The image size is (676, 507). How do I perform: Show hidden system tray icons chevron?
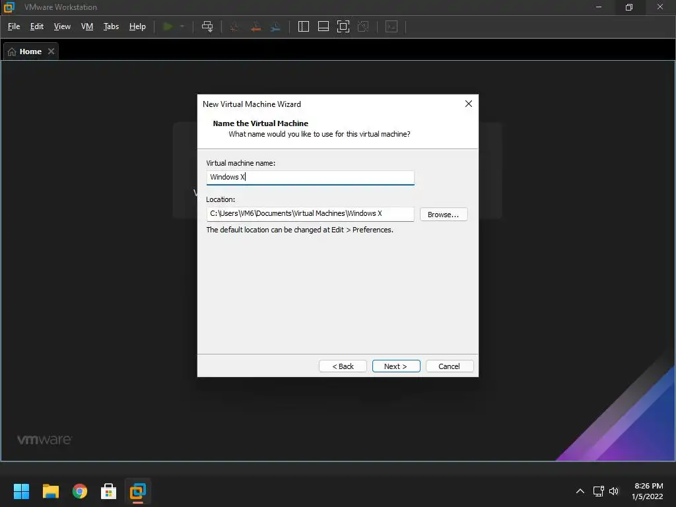click(x=580, y=491)
